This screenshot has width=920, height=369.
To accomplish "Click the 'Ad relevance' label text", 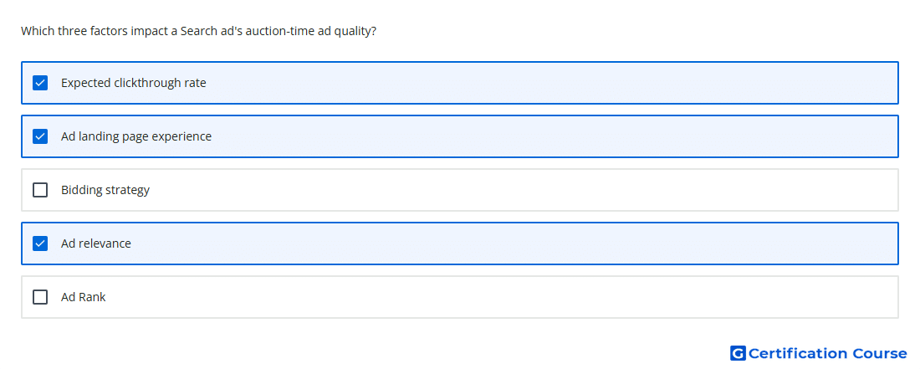I will tap(96, 243).
